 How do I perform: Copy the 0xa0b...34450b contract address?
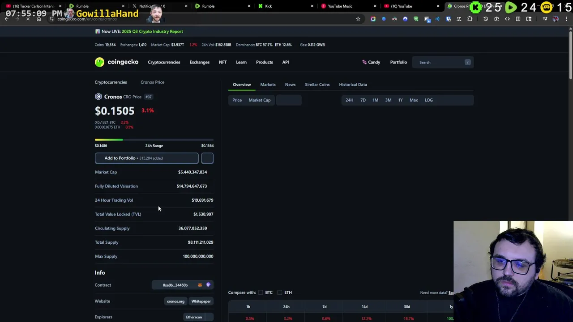pyautogui.click(x=175, y=285)
